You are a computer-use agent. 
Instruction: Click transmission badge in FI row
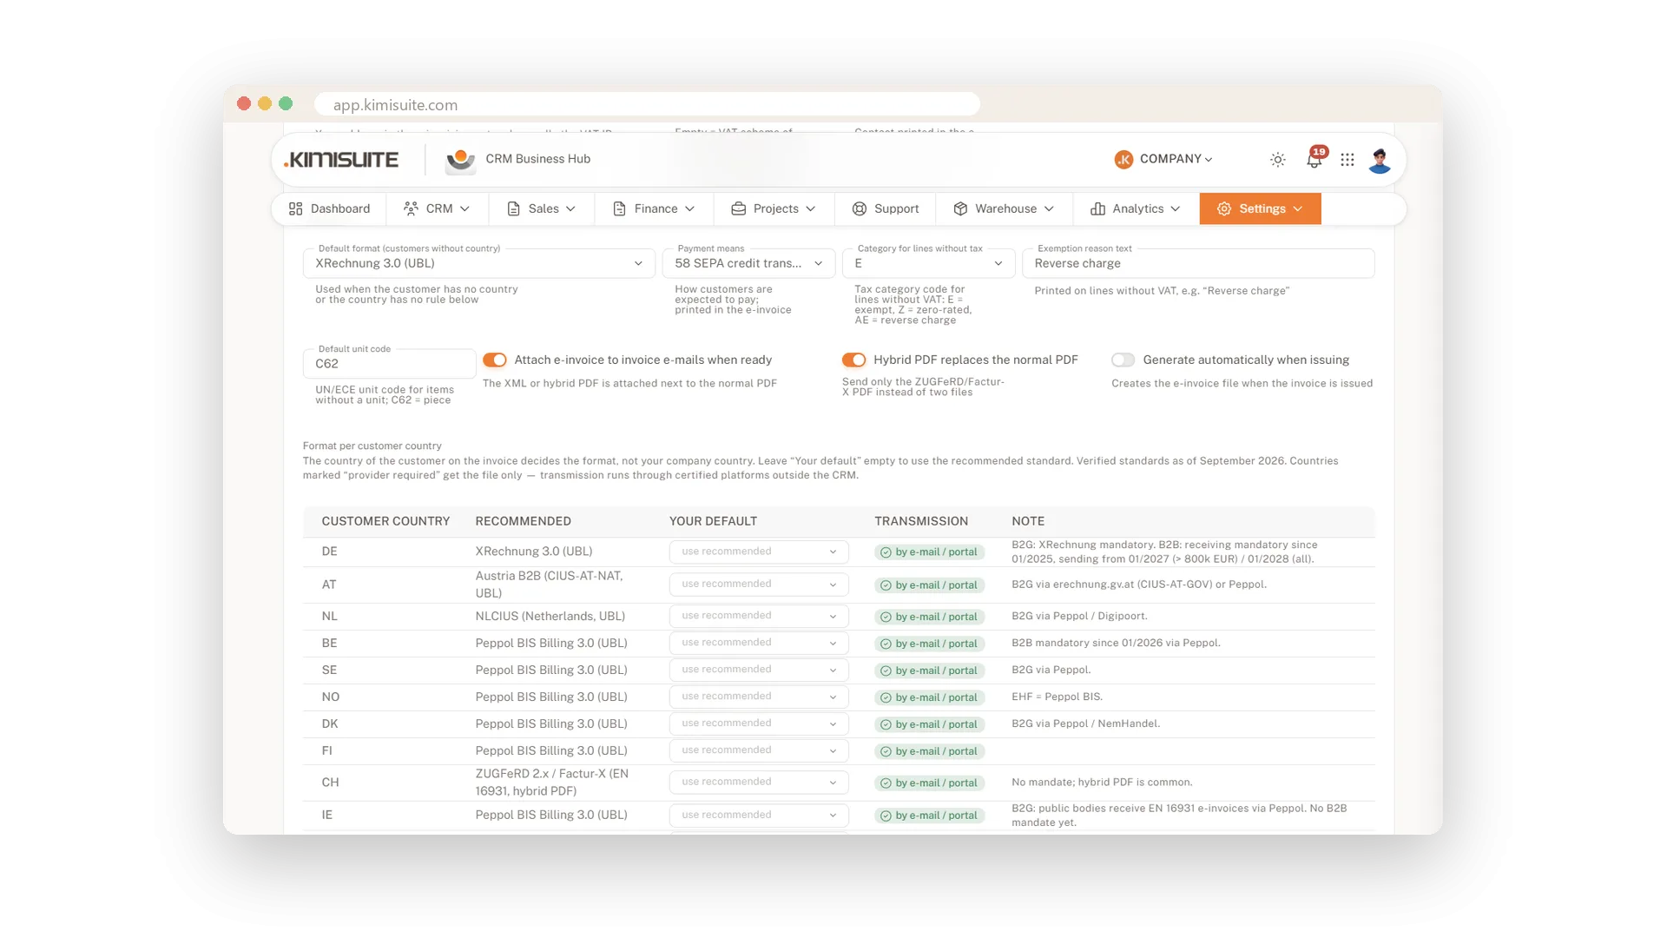tap(929, 751)
